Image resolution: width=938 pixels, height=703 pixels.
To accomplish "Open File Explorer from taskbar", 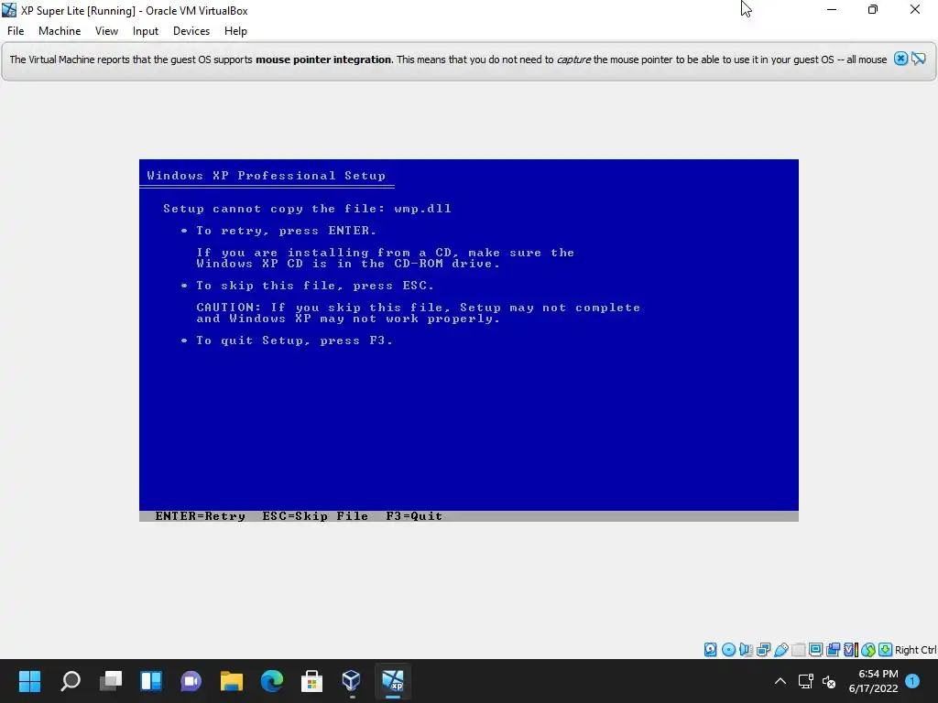I will pos(232,681).
